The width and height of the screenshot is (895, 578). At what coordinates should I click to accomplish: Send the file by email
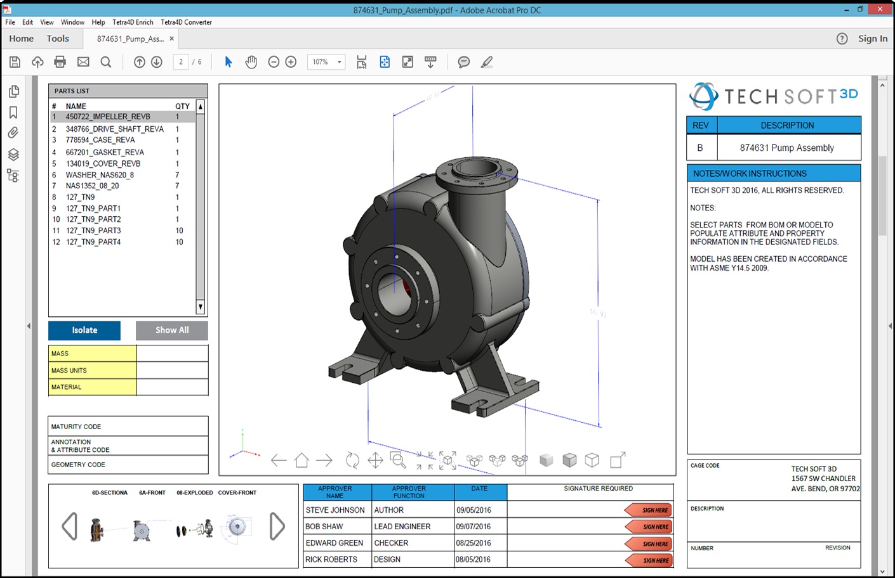(83, 62)
